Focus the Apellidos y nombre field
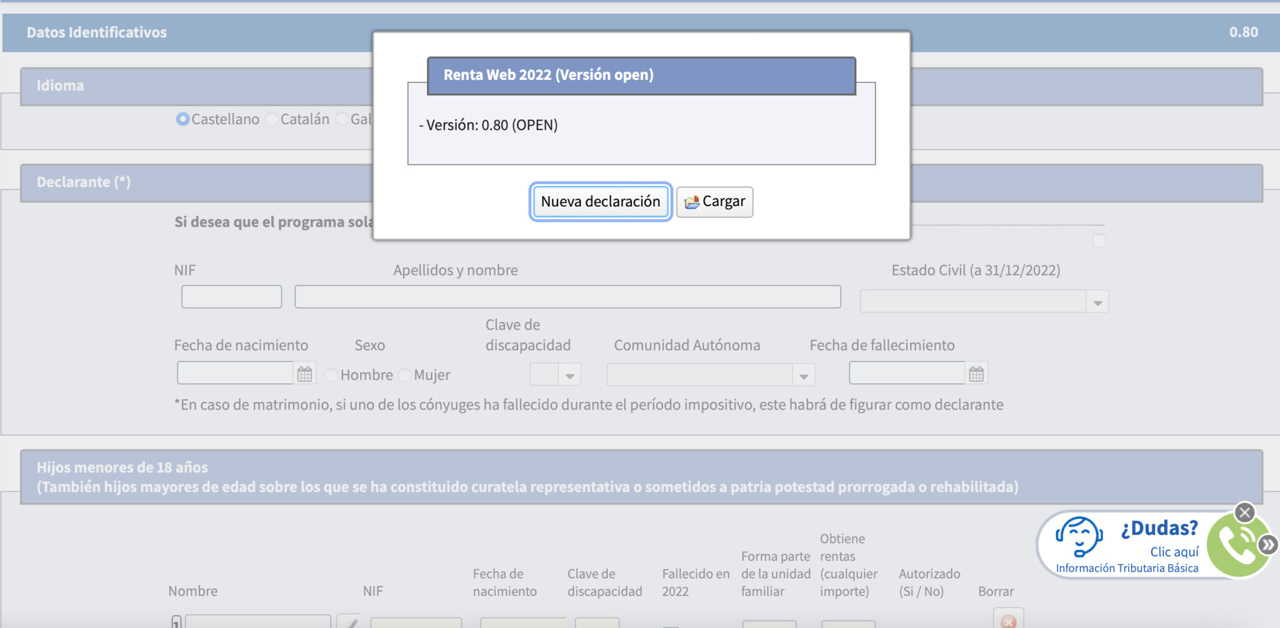Image resolution: width=1280 pixels, height=628 pixels. (x=567, y=297)
